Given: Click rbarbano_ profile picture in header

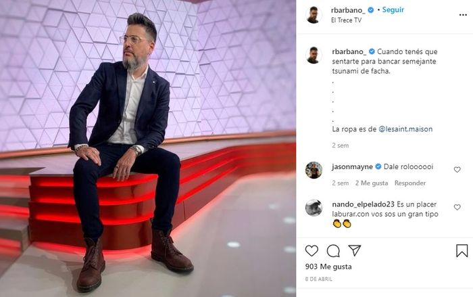Looking at the screenshot, I should pyautogui.click(x=314, y=15).
